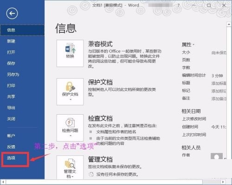Open the 检查问题 inspect icon button

pyautogui.click(x=70, y=128)
